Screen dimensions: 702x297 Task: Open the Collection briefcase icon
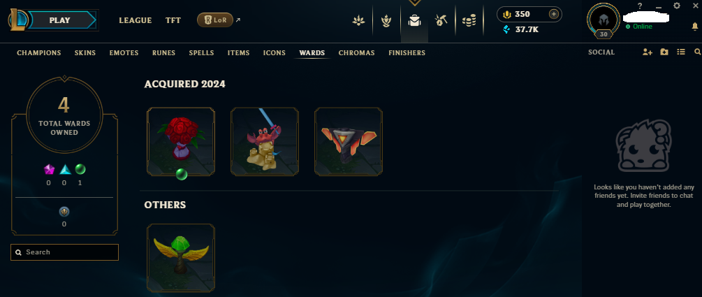[x=415, y=20]
